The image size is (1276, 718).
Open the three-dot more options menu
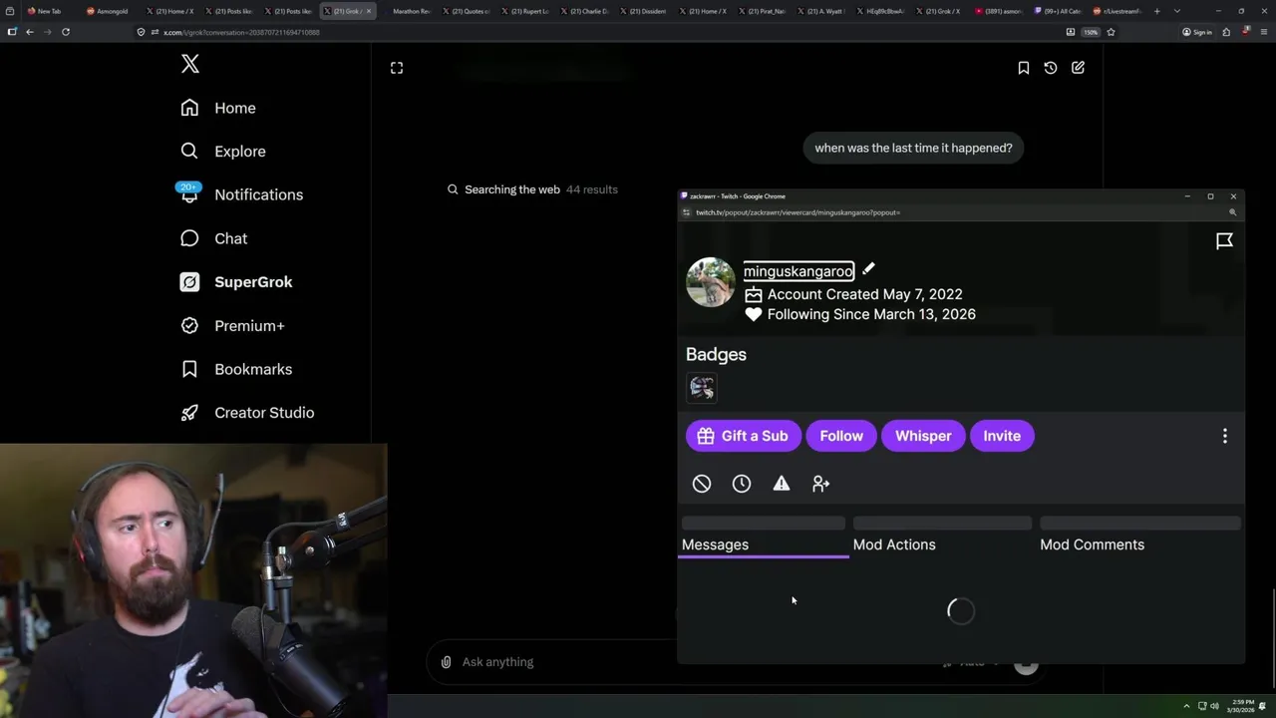tap(1225, 436)
